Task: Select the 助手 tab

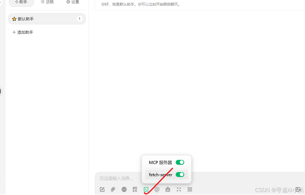Action: click(21, 2)
